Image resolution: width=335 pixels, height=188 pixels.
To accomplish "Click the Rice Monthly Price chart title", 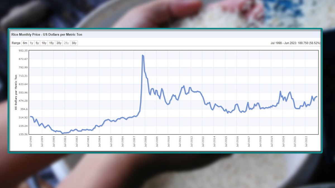I will [x=47, y=35].
